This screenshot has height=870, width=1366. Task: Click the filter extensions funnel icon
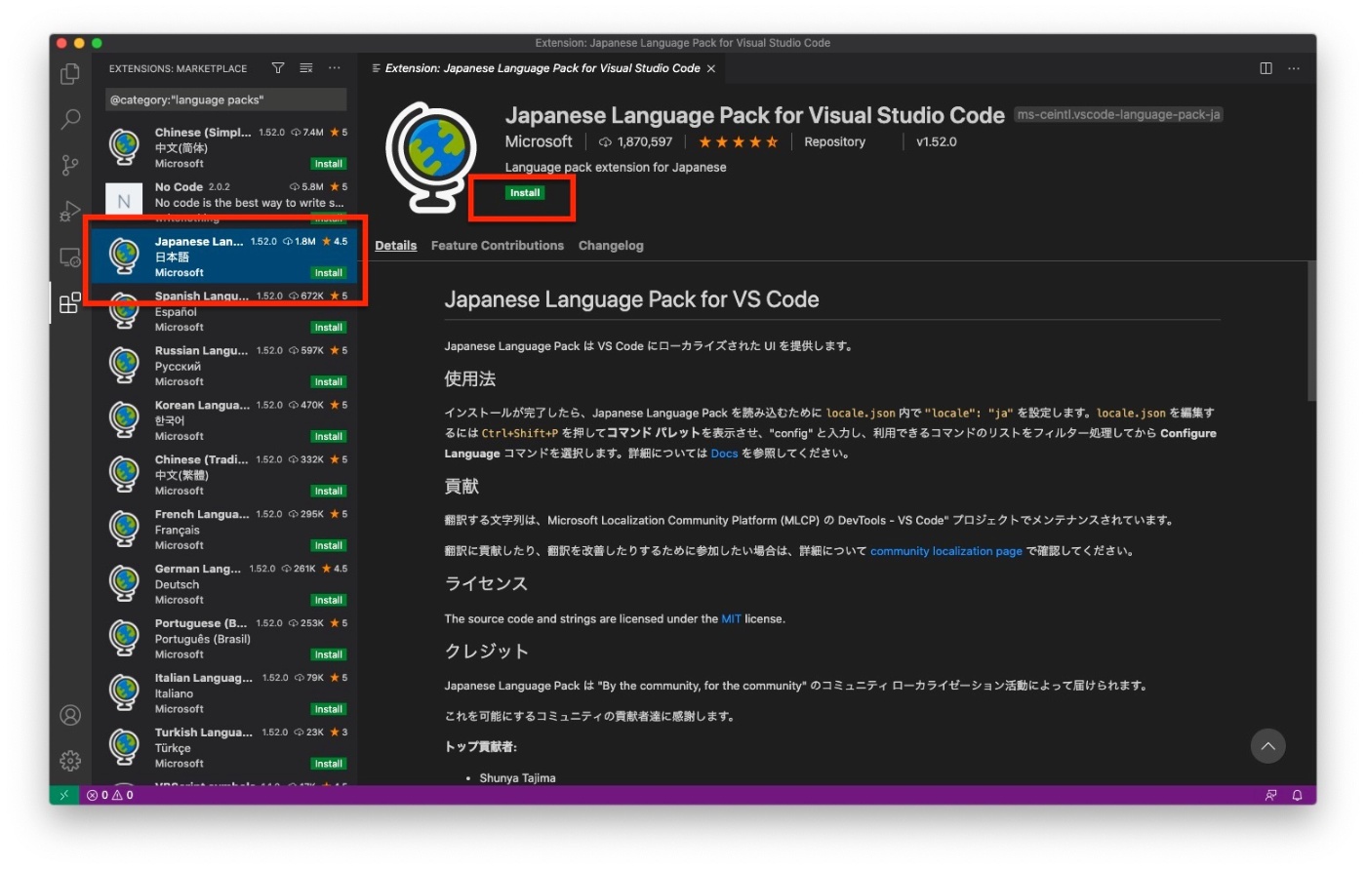(x=278, y=68)
